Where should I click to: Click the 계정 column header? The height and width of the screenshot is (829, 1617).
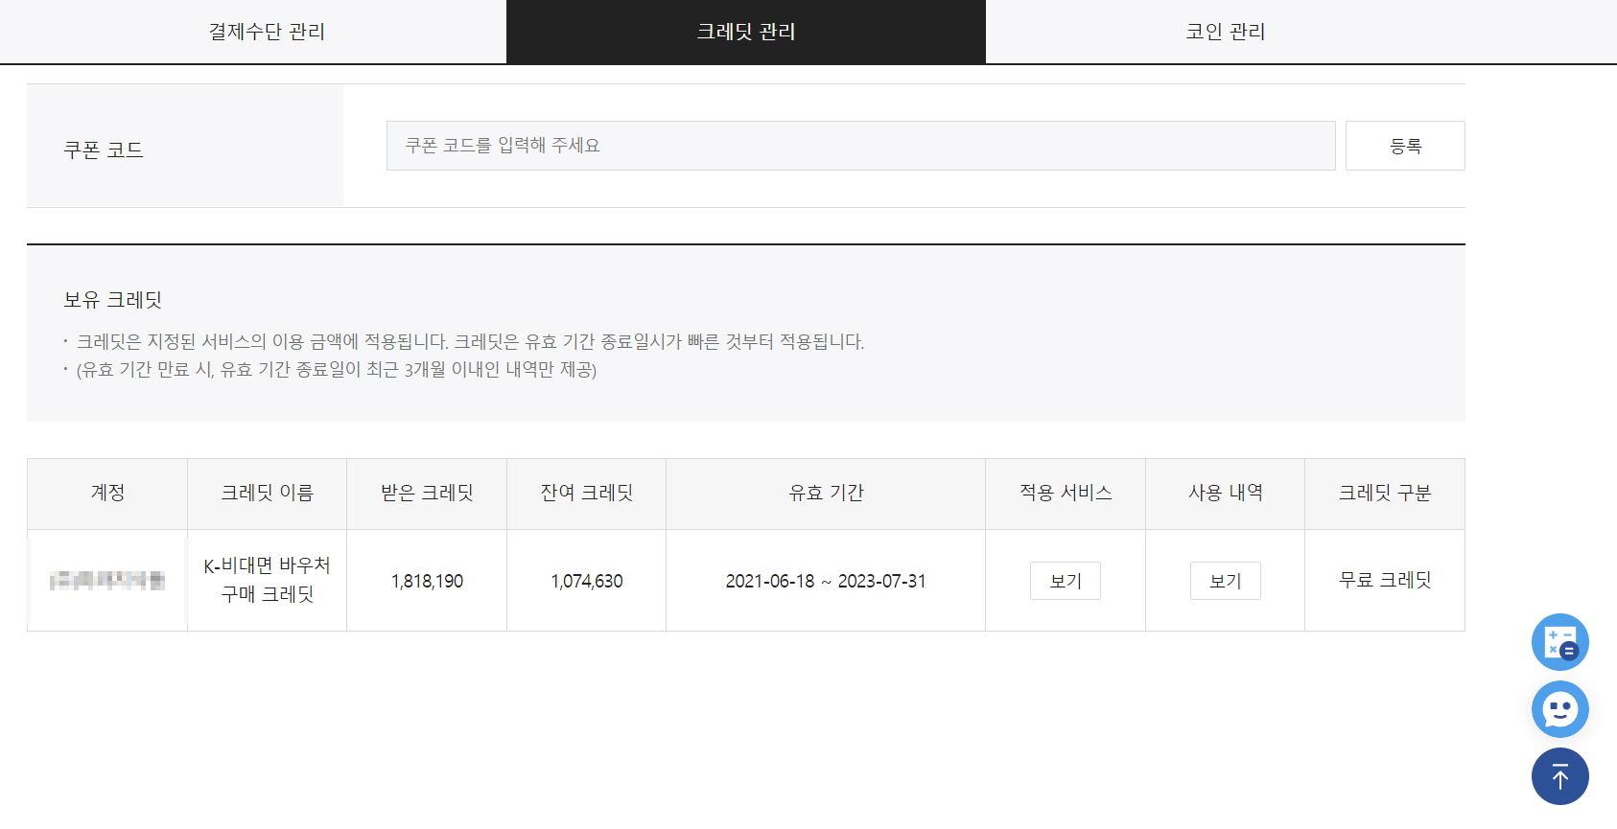pyautogui.click(x=107, y=494)
